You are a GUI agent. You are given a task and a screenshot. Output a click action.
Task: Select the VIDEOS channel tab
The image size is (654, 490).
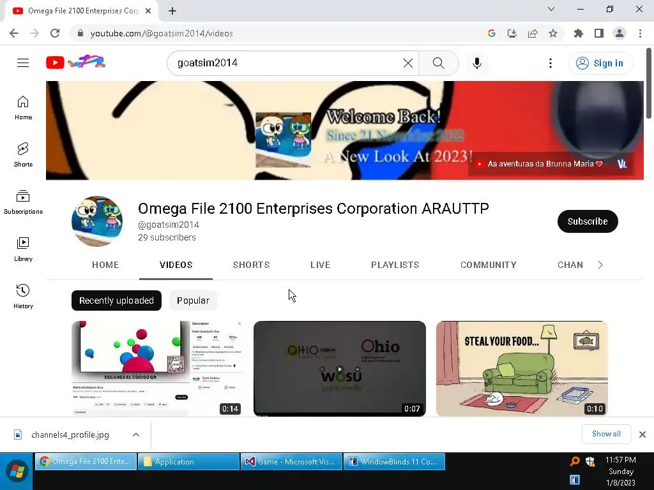[176, 265]
